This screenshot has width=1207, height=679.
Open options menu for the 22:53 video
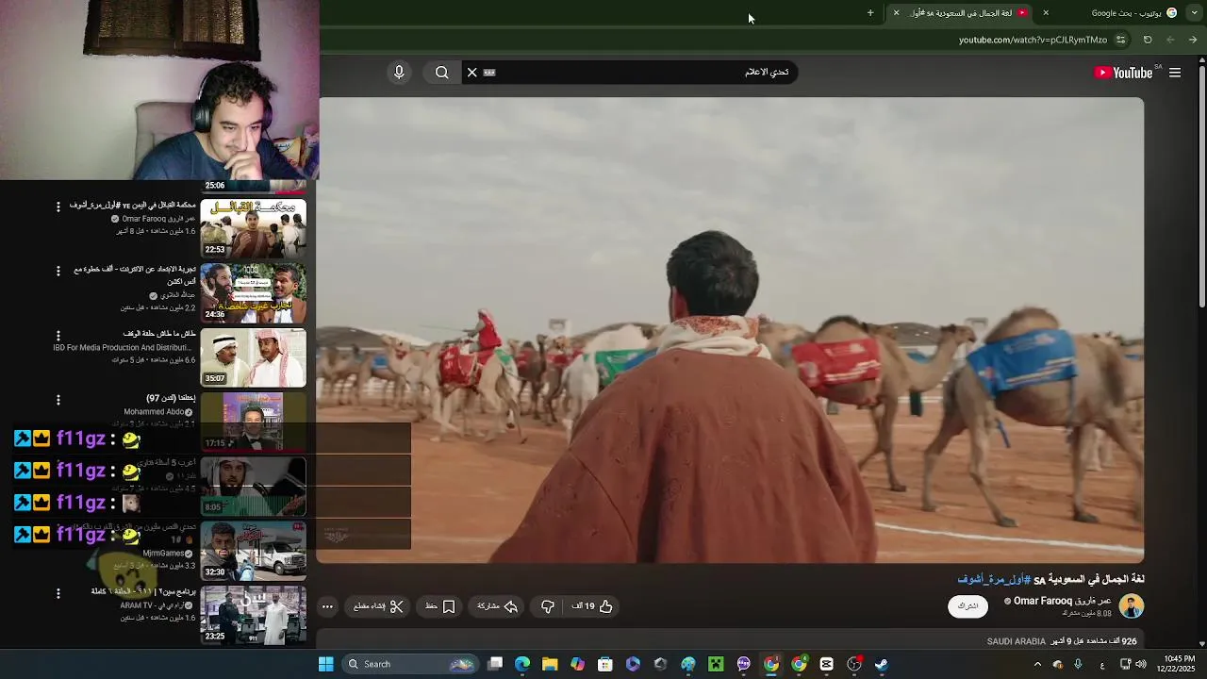click(x=58, y=207)
